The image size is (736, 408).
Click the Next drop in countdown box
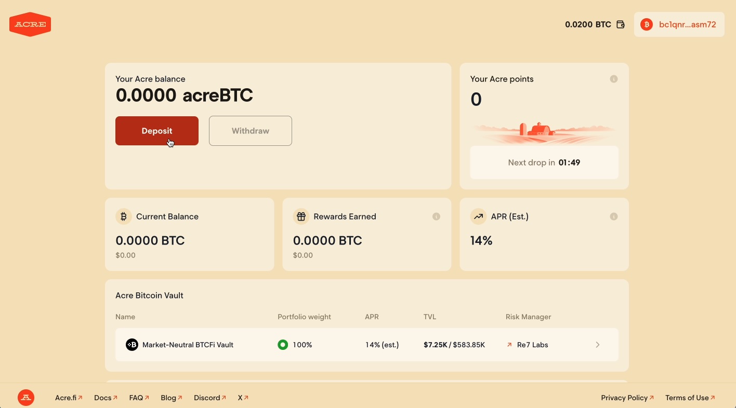pos(544,162)
